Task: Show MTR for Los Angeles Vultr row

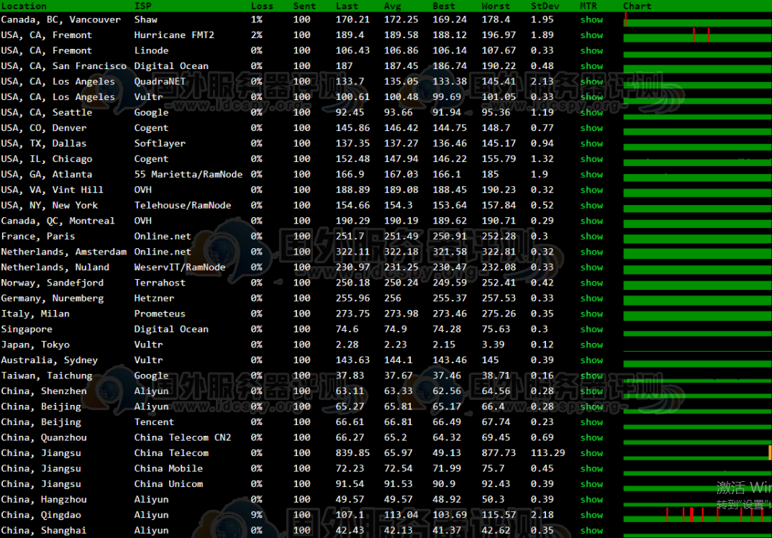Action: (x=591, y=97)
